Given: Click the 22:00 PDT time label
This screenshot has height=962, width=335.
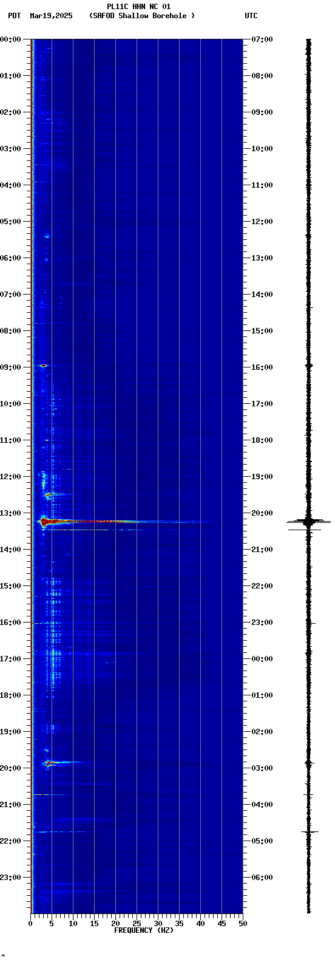Looking at the screenshot, I should (10, 841).
